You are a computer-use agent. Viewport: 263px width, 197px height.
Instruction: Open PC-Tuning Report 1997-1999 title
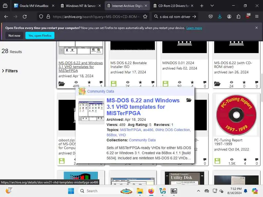pos(228,142)
